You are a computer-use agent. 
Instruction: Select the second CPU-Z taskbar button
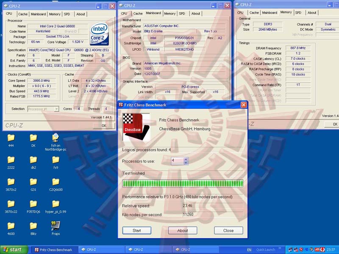[x=148, y=250]
